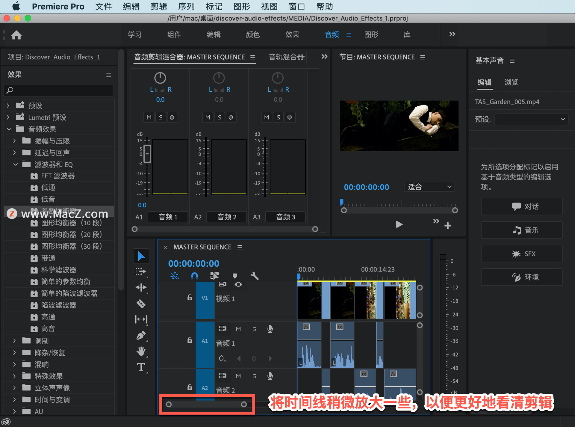Click the Program monitor playhead marker
The height and width of the screenshot is (427, 575).
(341, 202)
